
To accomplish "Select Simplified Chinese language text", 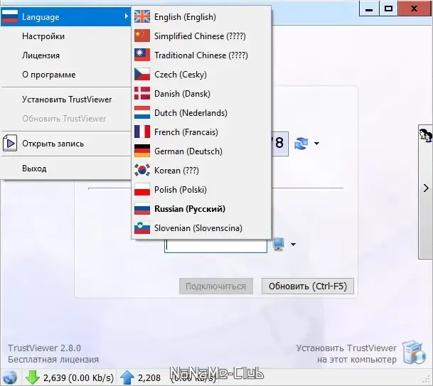I will coord(200,36).
